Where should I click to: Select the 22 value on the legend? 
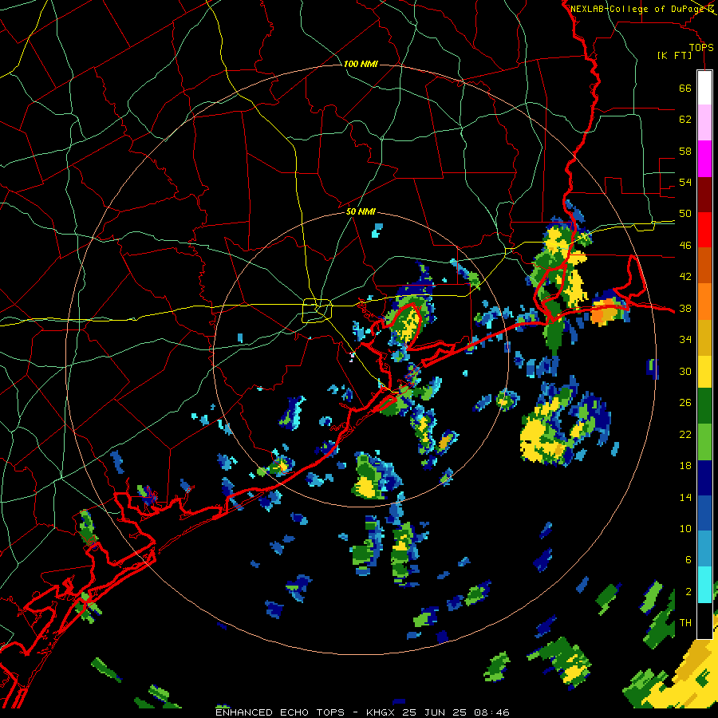pyautogui.click(x=685, y=434)
